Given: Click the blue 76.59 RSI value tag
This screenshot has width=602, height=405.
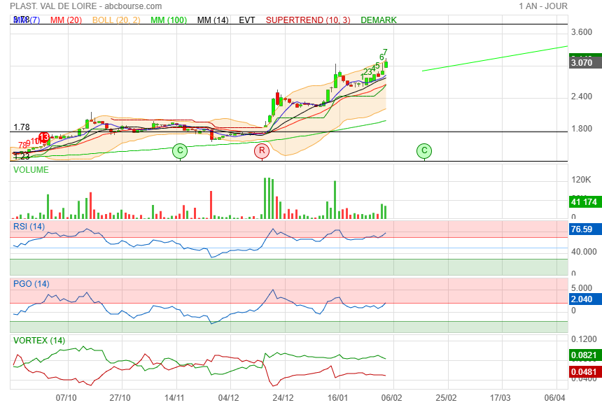Looking at the screenshot, I should point(582,229).
